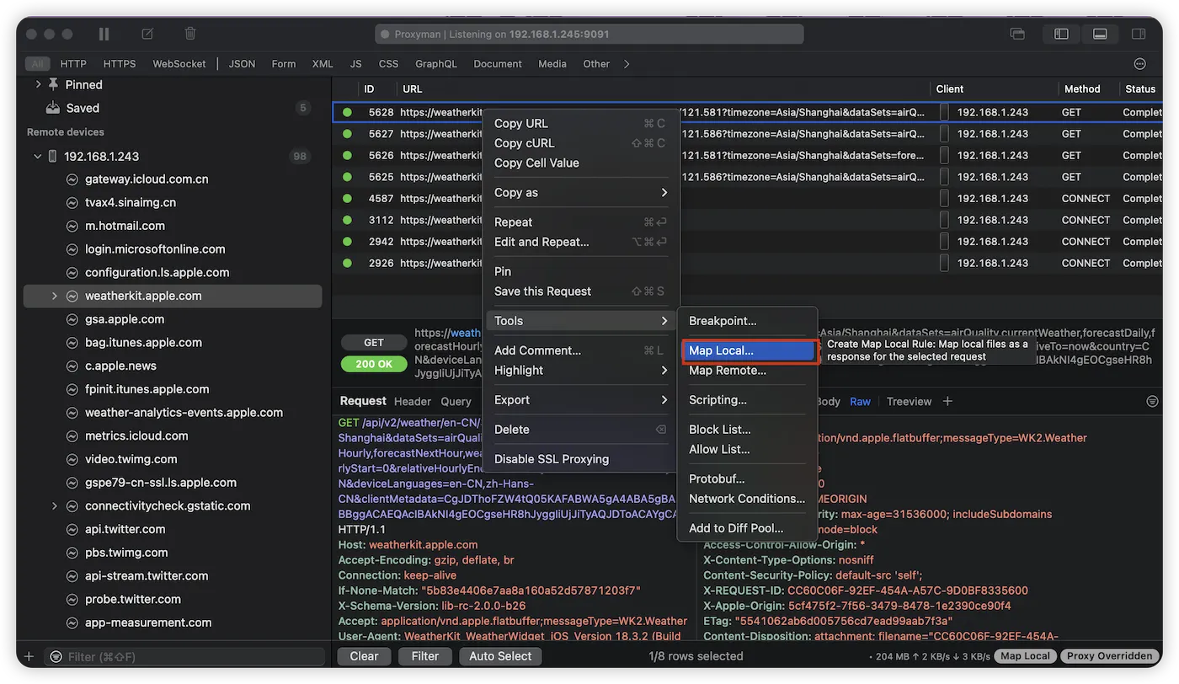The image size is (1179, 684).
Task: Click the filter icon in the sidebar search field
Action: [x=56, y=656]
